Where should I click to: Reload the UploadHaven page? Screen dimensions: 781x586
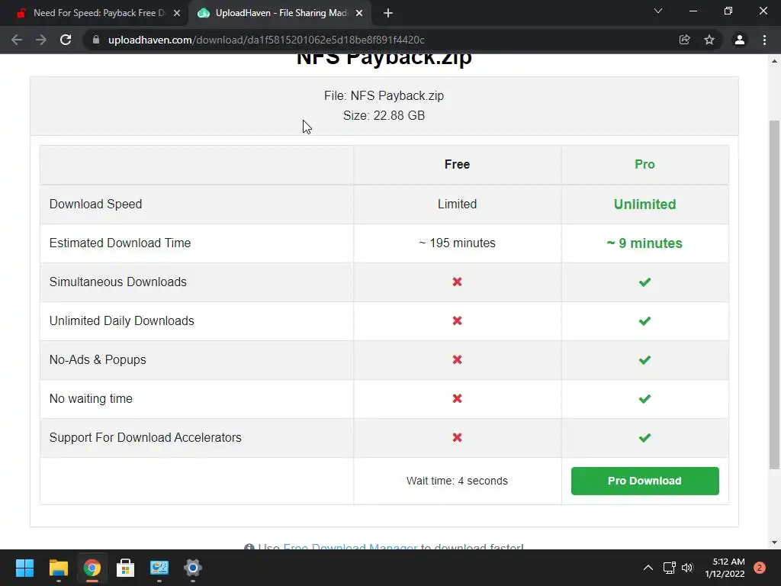tap(66, 40)
